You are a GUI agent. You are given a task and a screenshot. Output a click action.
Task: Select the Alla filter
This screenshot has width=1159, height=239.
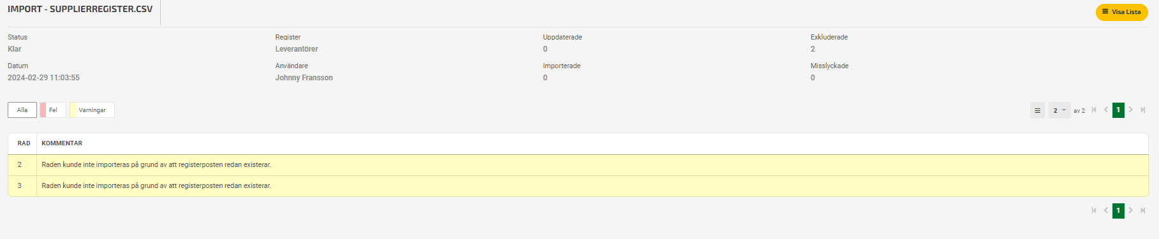22,110
